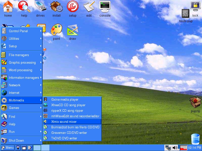This screenshot has width=202, height=151.
Task: Open the drives USB icon
Action: point(40,6)
